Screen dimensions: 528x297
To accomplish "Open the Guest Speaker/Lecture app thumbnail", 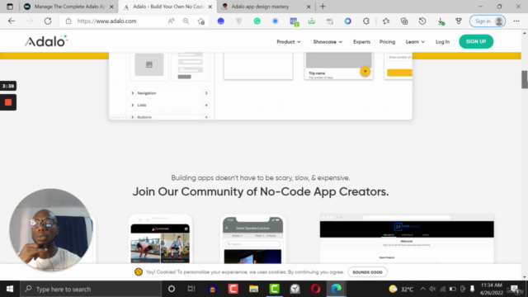I will tap(253, 238).
